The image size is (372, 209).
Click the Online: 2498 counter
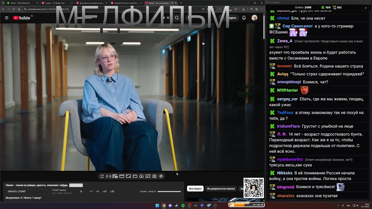pos(303,8)
